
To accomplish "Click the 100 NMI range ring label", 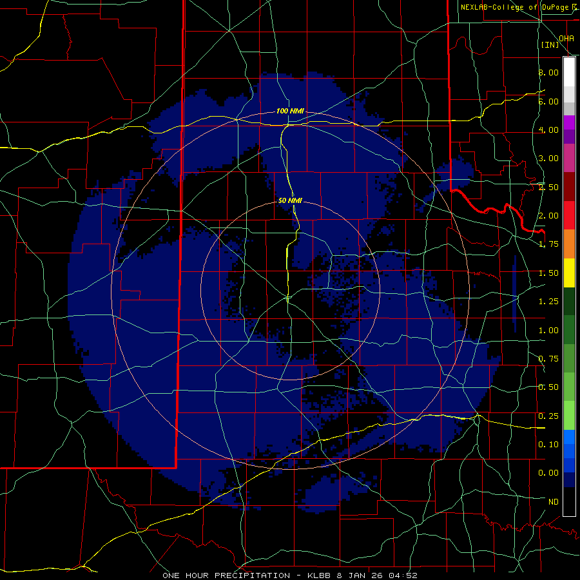I will [290, 111].
